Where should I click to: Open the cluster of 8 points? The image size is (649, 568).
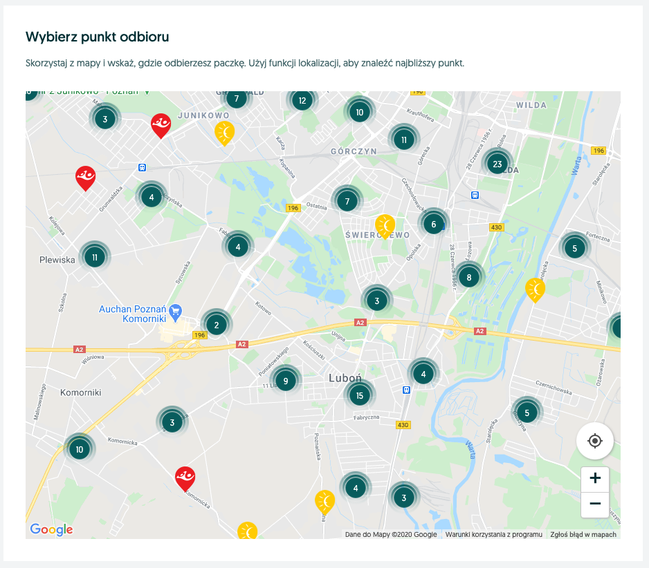click(x=468, y=277)
